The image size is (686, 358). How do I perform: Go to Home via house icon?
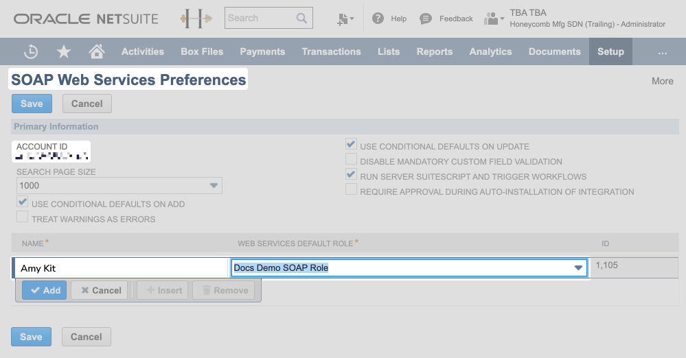pos(97,51)
